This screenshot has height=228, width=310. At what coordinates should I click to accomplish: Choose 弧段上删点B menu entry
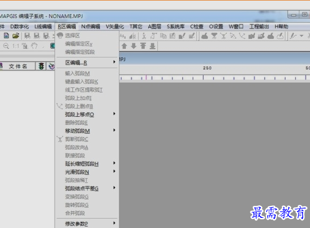(x=87, y=106)
